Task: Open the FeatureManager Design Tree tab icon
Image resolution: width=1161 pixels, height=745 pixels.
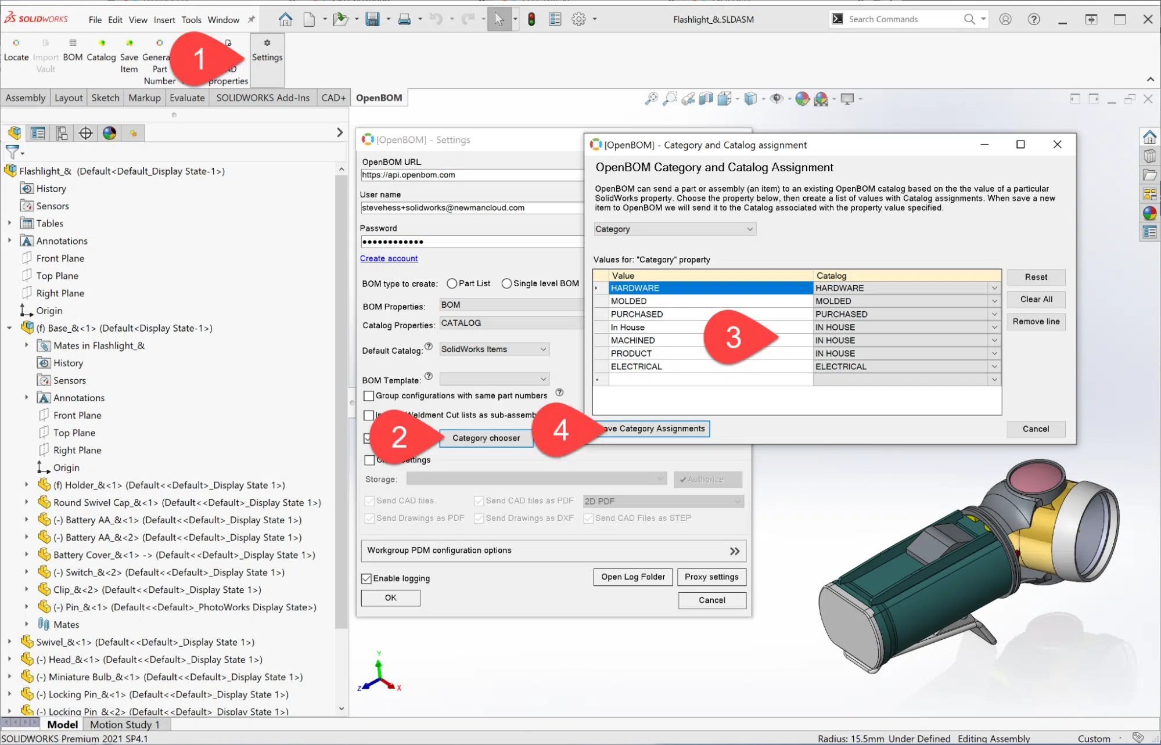Action: point(15,134)
